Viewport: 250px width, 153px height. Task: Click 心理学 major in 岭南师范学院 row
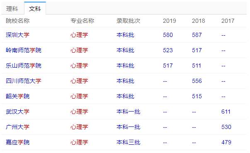point(79,50)
